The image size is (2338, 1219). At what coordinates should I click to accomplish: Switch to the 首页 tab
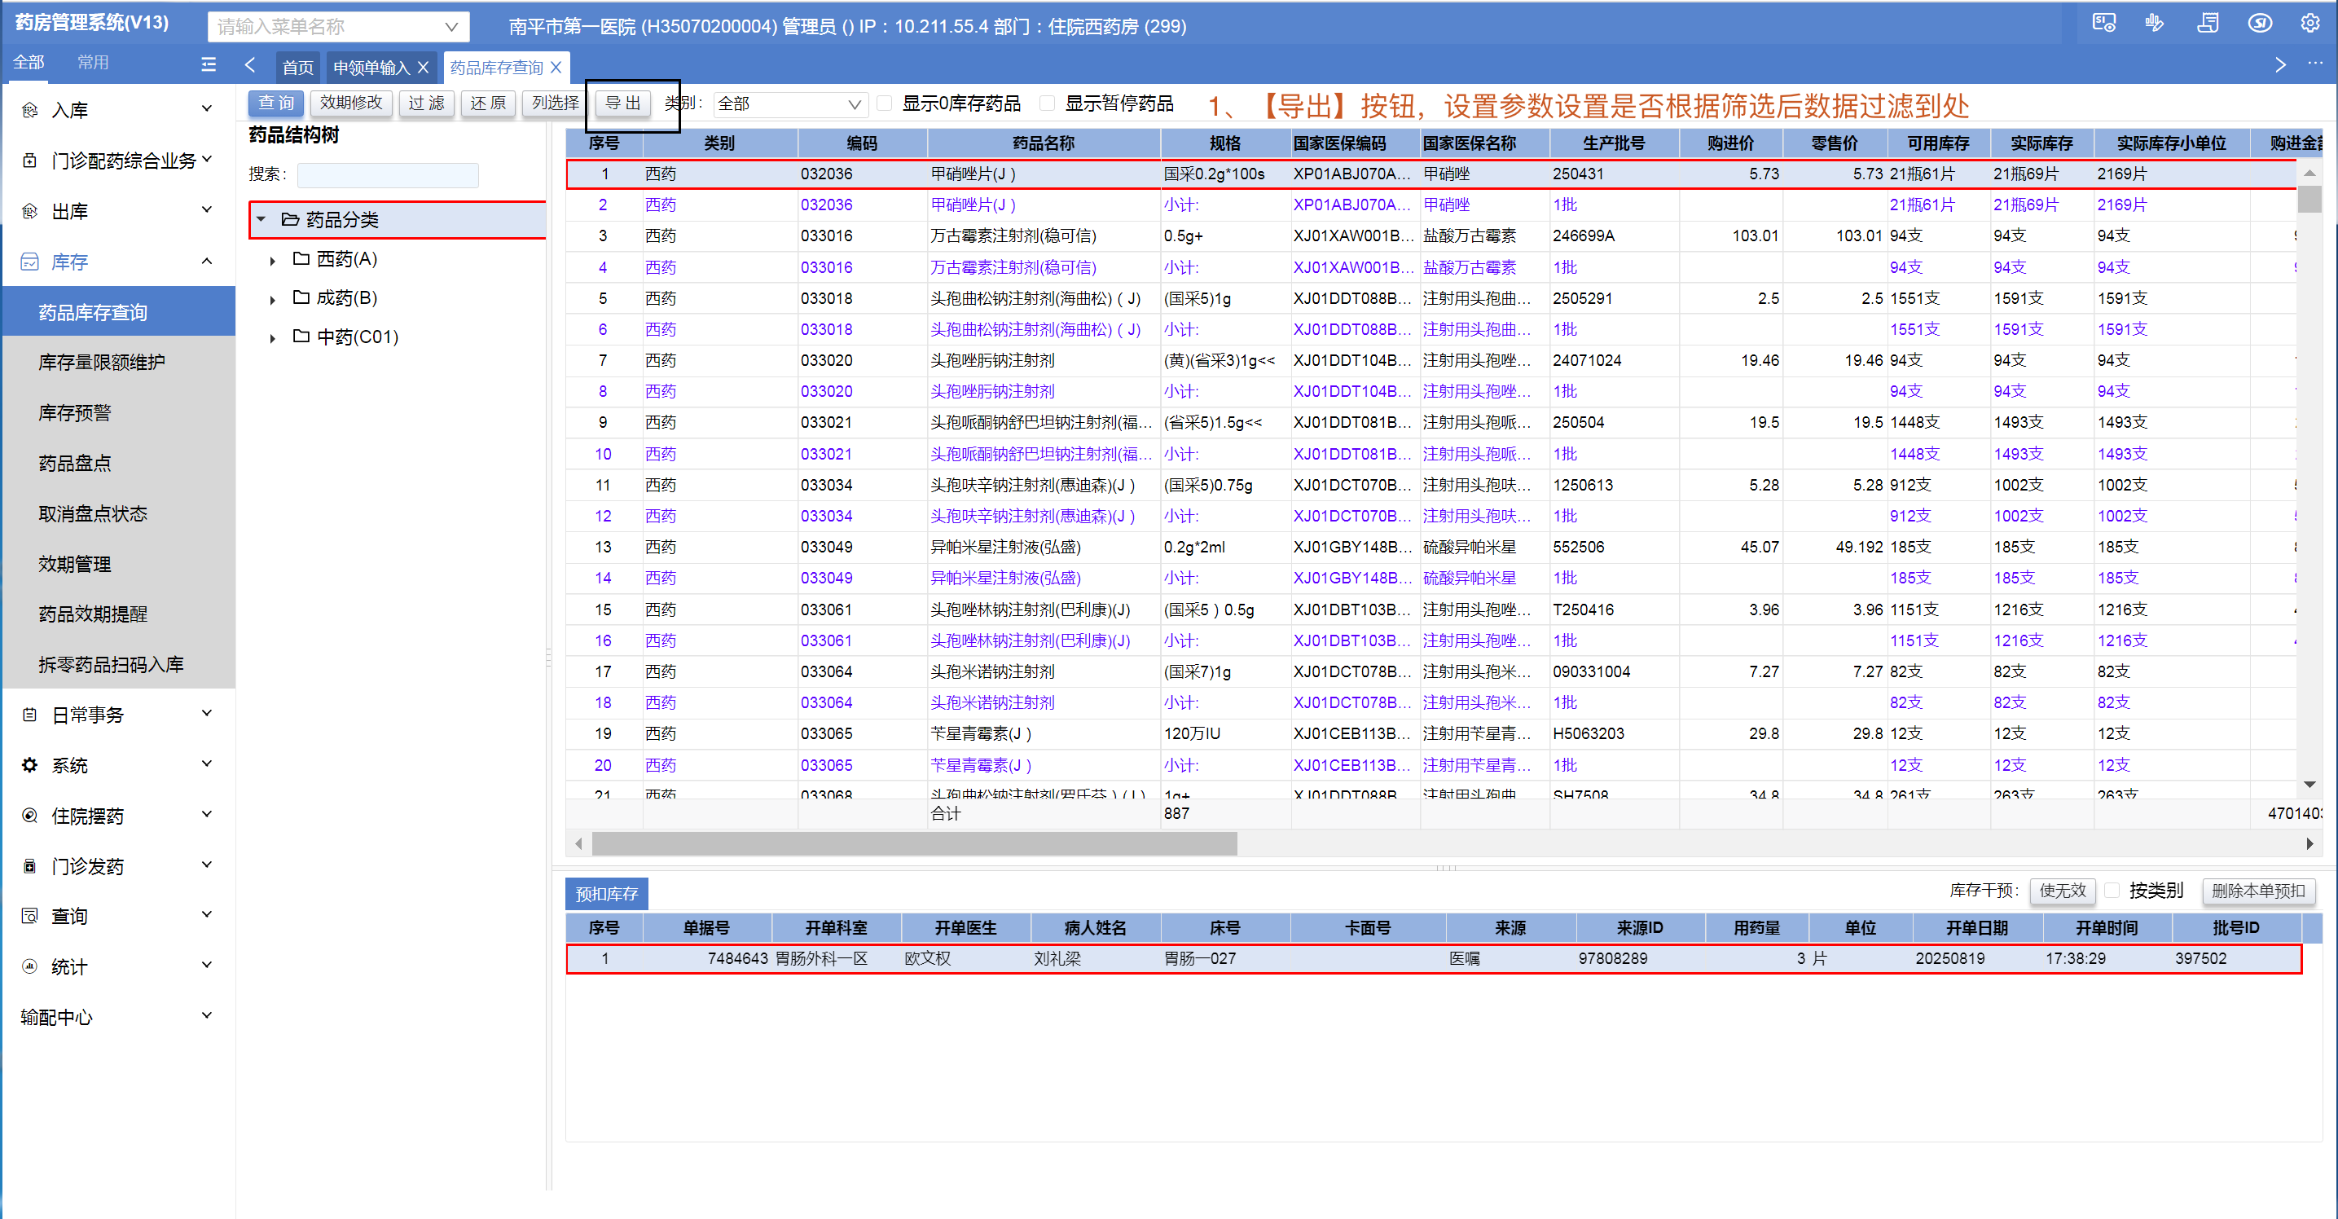pos(297,67)
